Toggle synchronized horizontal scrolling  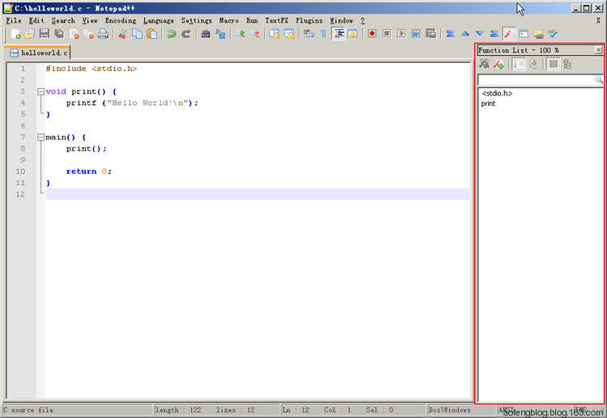[x=289, y=34]
